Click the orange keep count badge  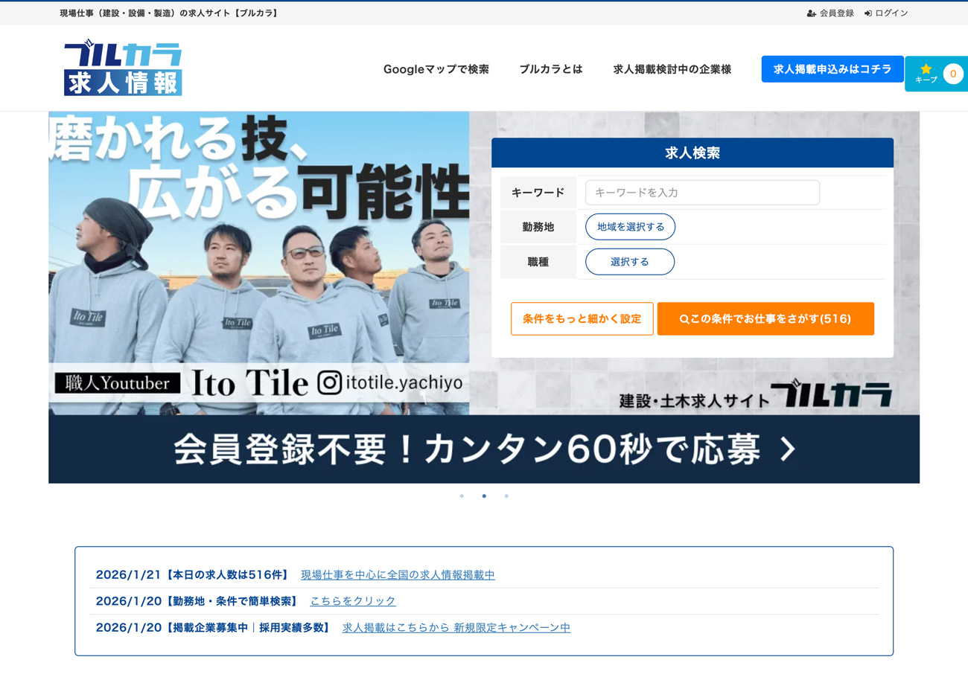tap(952, 74)
